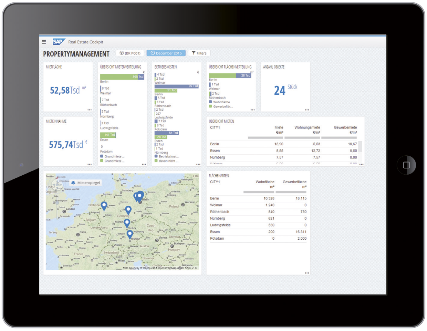
Task: Expand options on the Mietfläche tile
Action: 90,109
